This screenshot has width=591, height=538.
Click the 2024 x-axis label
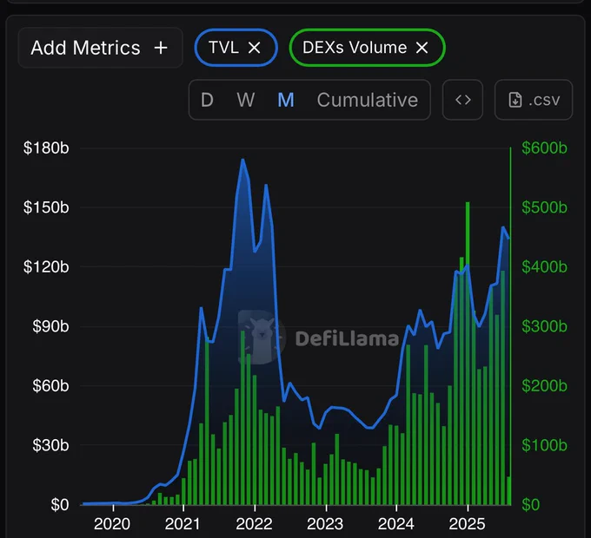395,524
